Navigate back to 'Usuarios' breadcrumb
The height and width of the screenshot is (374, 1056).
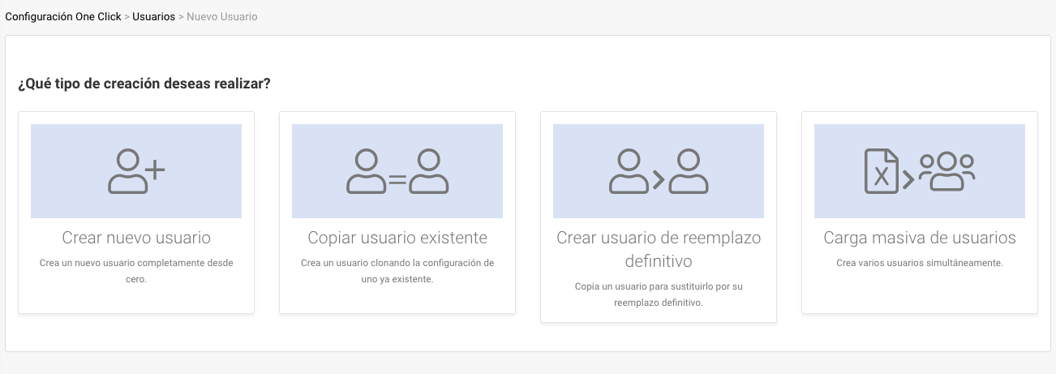click(x=153, y=16)
